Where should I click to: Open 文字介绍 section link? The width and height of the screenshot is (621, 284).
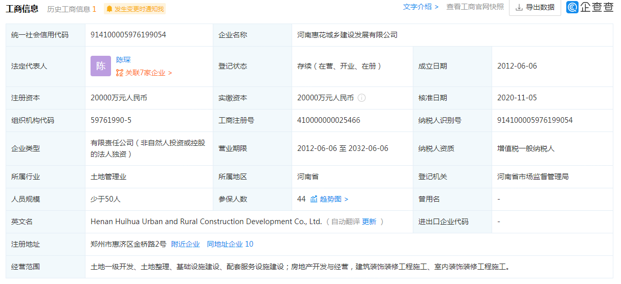click(x=420, y=7)
